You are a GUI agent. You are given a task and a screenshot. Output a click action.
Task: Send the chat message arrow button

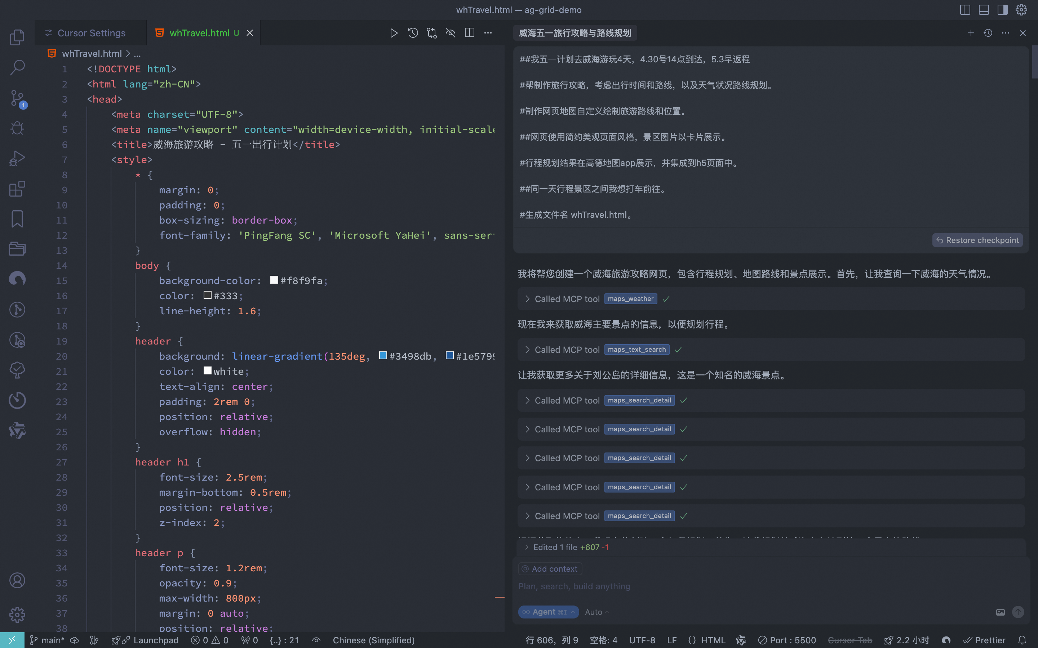[x=1018, y=612]
